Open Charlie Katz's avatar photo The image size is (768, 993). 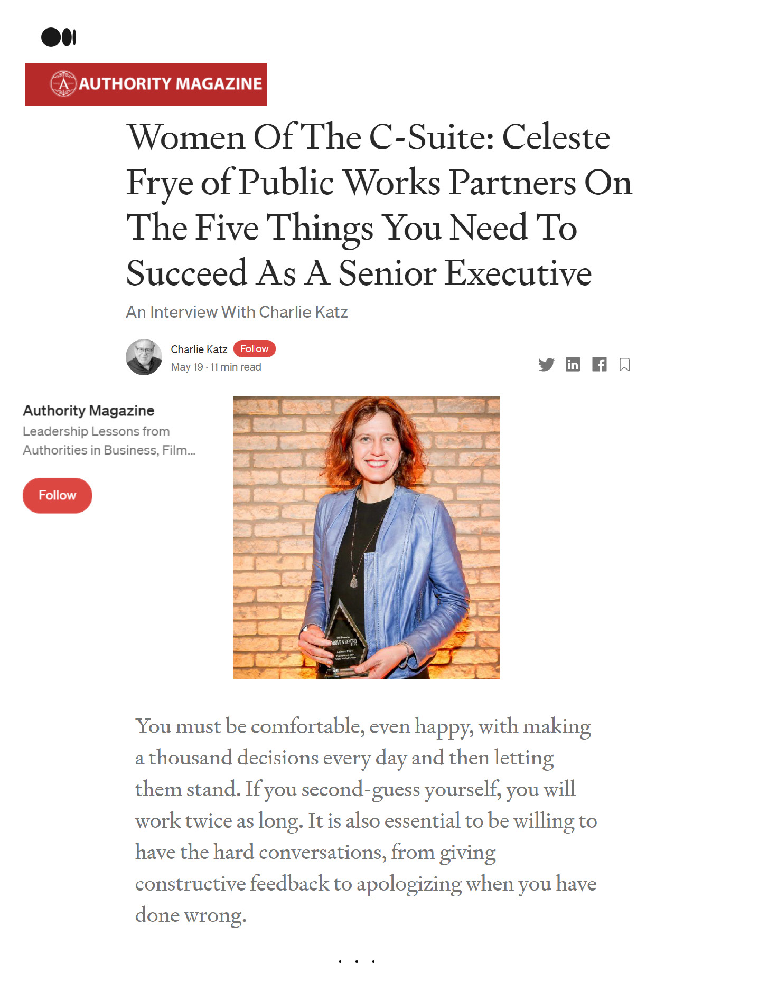click(144, 357)
